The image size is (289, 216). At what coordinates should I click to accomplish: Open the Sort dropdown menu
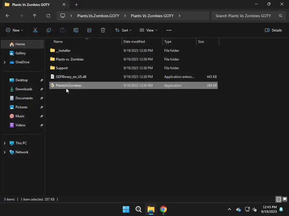(123, 30)
